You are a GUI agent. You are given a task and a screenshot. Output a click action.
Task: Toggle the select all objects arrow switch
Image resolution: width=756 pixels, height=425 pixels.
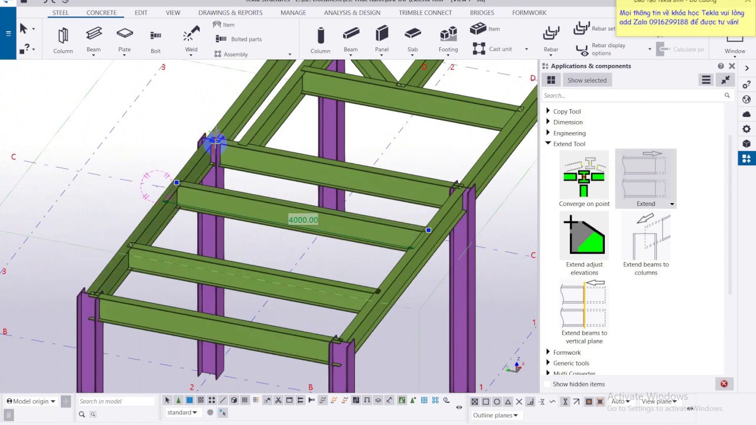(x=167, y=401)
